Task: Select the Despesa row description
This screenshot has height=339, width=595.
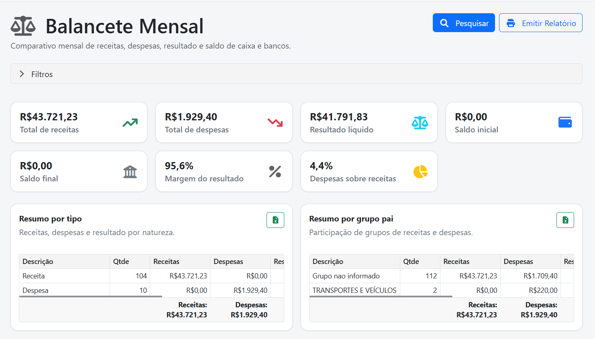Action: [35, 290]
